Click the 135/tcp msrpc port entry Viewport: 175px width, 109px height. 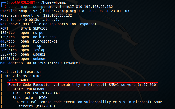pyautogui.click(x=22, y=33)
